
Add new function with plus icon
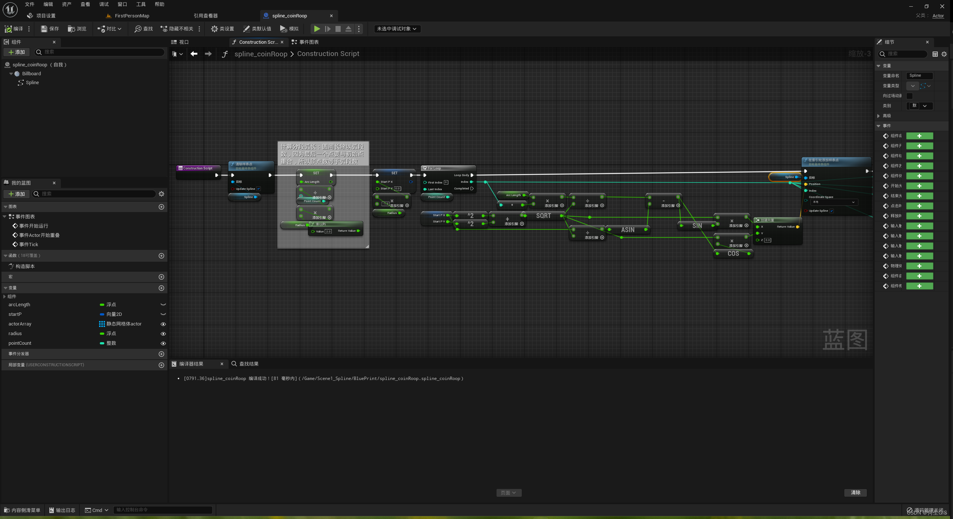(x=161, y=255)
